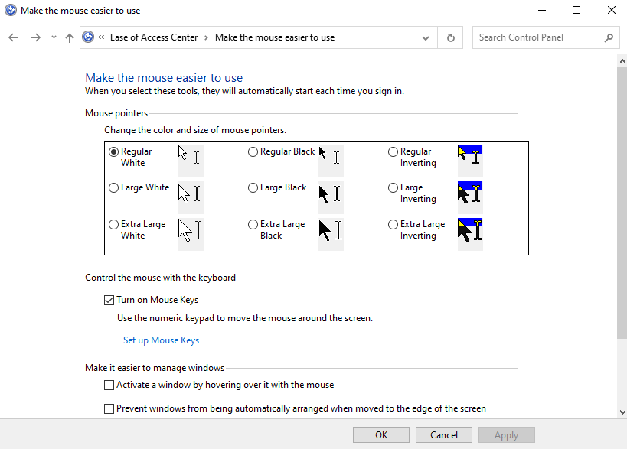Viewport: 627px width, 449px height.
Task: Click the Ease of Access address bar icon
Action: click(x=88, y=37)
